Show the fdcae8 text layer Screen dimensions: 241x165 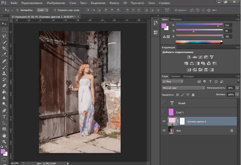click(164, 103)
